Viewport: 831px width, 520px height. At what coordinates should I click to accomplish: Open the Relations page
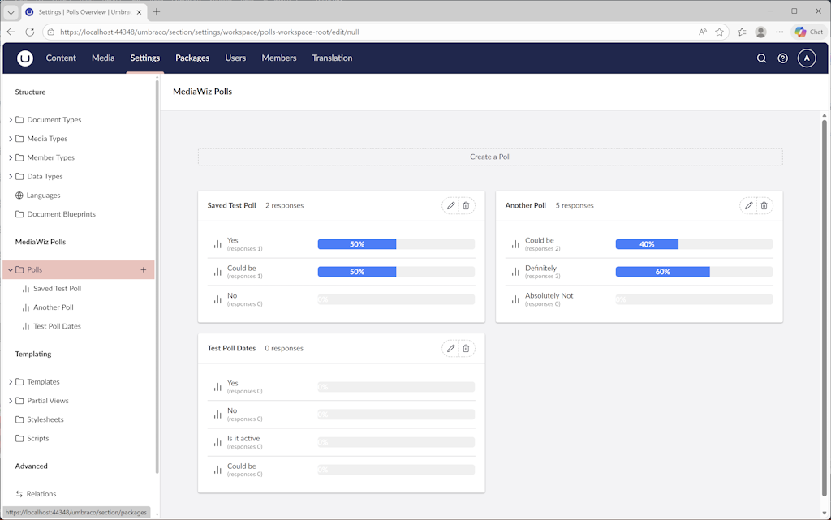(x=41, y=493)
